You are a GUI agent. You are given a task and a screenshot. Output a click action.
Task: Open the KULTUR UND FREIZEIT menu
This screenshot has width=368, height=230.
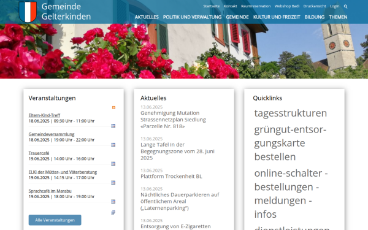tap(277, 17)
